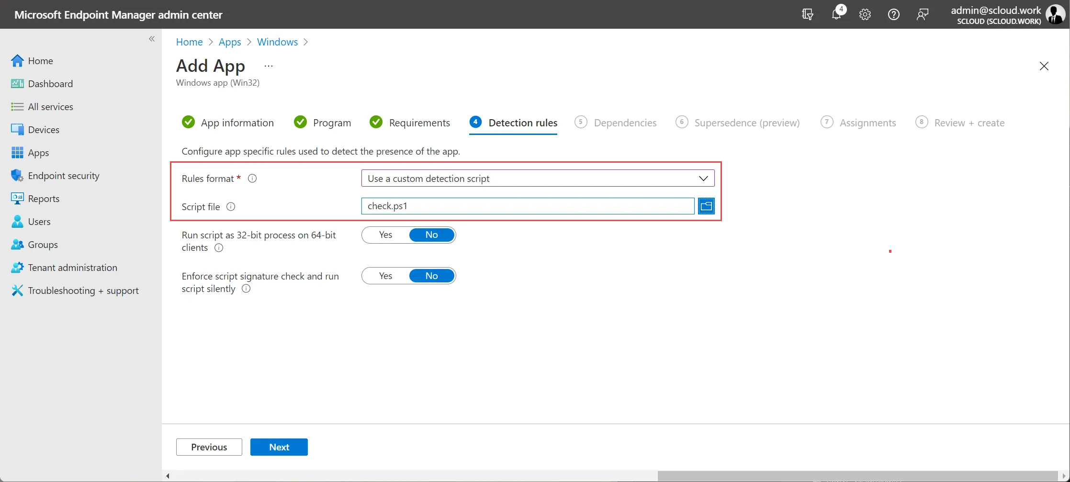The height and width of the screenshot is (482, 1070).
Task: Open portal settings gear icon
Action: click(x=865, y=14)
